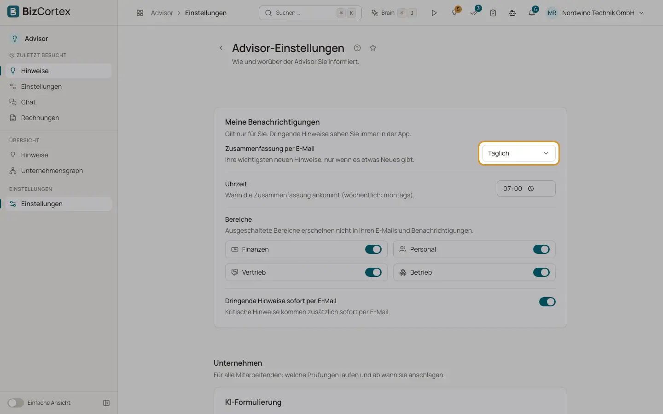Image resolution: width=663 pixels, height=414 pixels.
Task: Collapse the sidebar using panel icon
Action: pyautogui.click(x=106, y=403)
